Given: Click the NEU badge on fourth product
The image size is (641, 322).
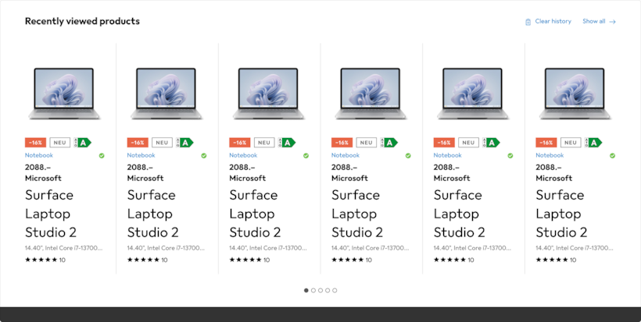Looking at the screenshot, I should pos(367,143).
